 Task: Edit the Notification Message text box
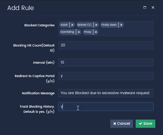[106, 93]
